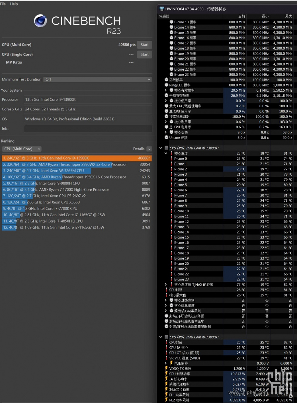The width and height of the screenshot is (297, 403).
Task: Click the thermometer icon for P-core 0
Action: pyautogui.click(x=172, y=159)
